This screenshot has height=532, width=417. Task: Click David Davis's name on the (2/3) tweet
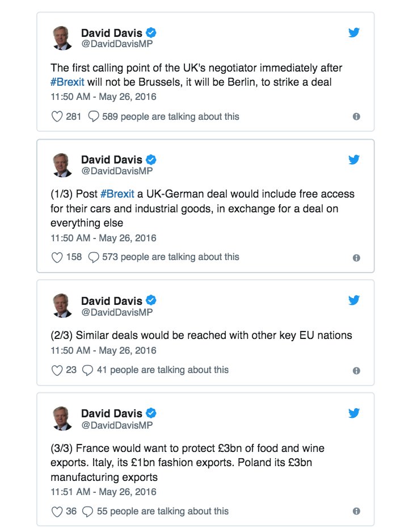point(113,300)
